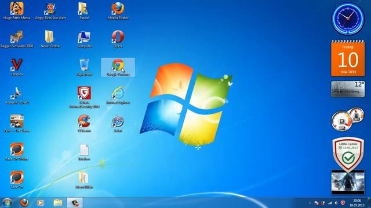This screenshot has height=208, width=371.
Task: Select the Venetica game shortcut
Action: (17, 68)
